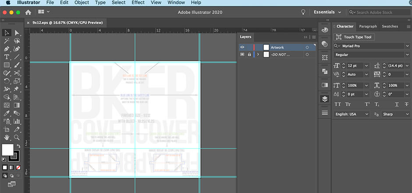This screenshot has height=193, width=412.
Task: Click the Touch Type Tool button
Action: [354, 37]
